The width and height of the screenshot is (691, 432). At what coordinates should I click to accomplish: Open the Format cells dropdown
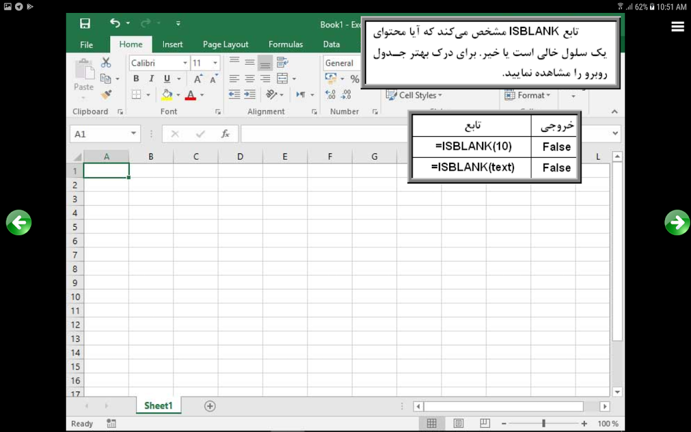pos(527,96)
